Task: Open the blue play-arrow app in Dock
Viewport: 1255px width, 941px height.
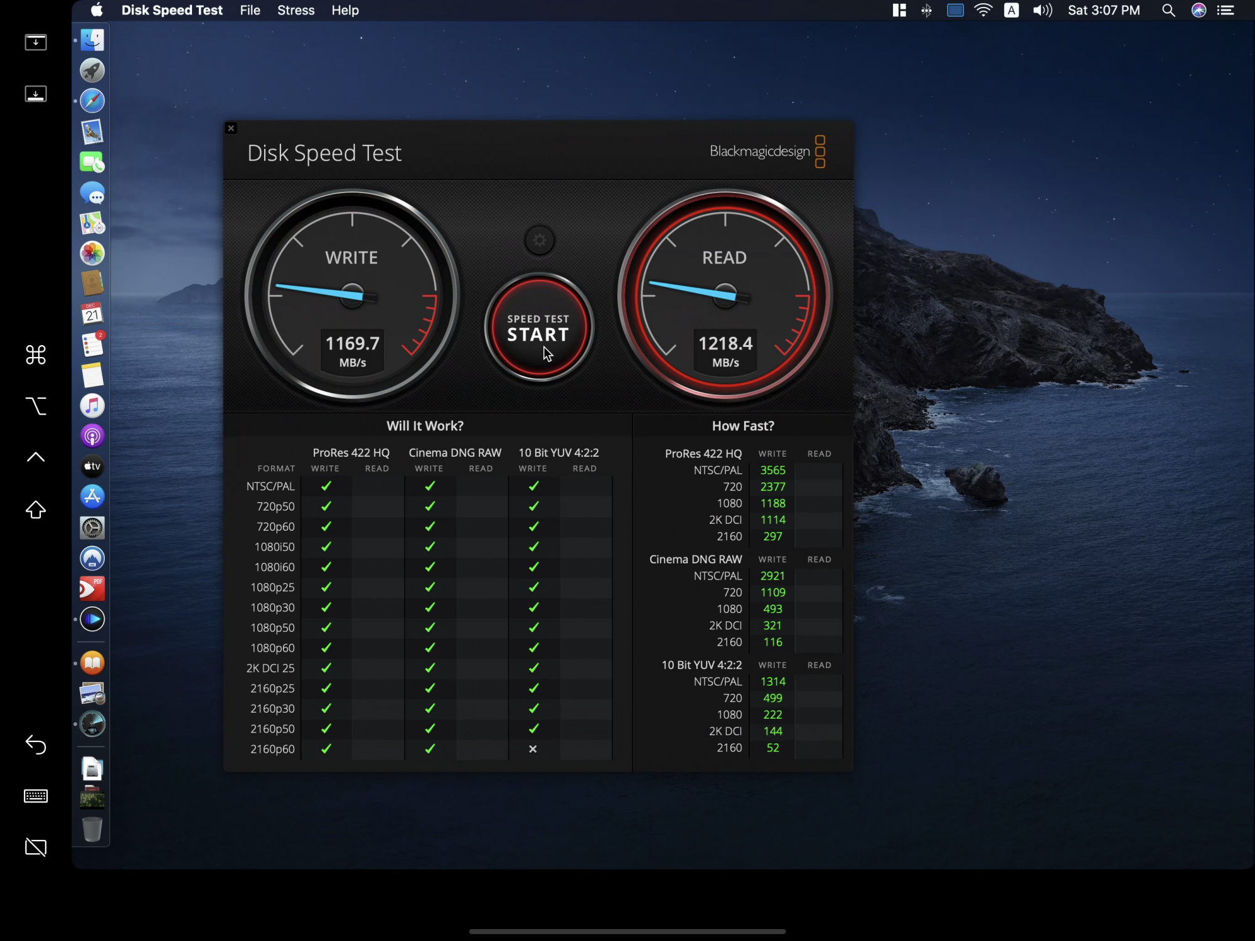Action: click(x=92, y=619)
